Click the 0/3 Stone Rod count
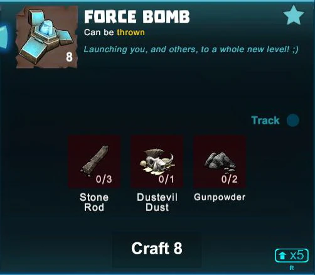Image resolution: width=315 pixels, height=275 pixels. [x=104, y=179]
